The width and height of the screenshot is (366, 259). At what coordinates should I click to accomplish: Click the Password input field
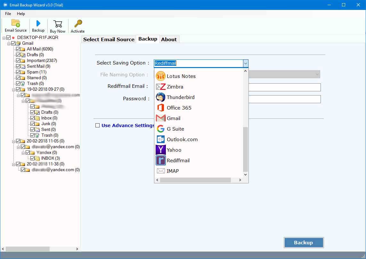(x=285, y=99)
